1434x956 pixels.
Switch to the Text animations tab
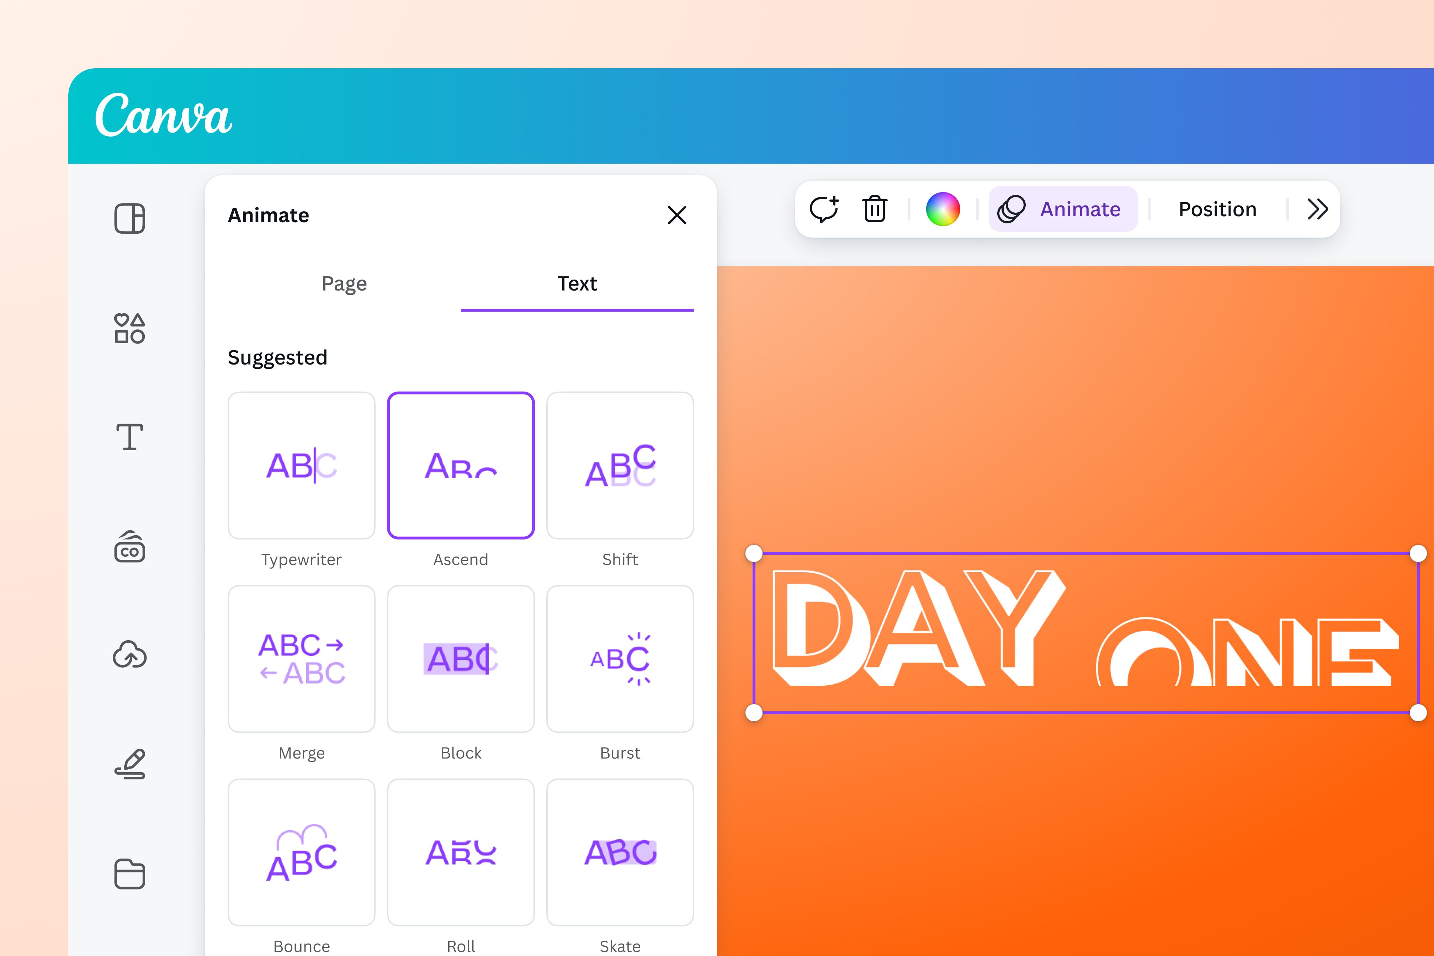tap(577, 283)
